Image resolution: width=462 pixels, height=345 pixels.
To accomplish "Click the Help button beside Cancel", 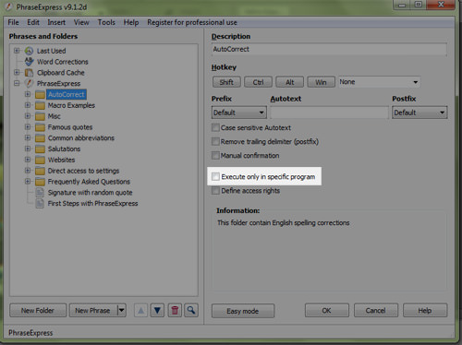I will coord(425,310).
